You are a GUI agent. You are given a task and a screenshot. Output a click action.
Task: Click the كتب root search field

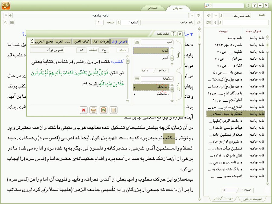coord(157,42)
